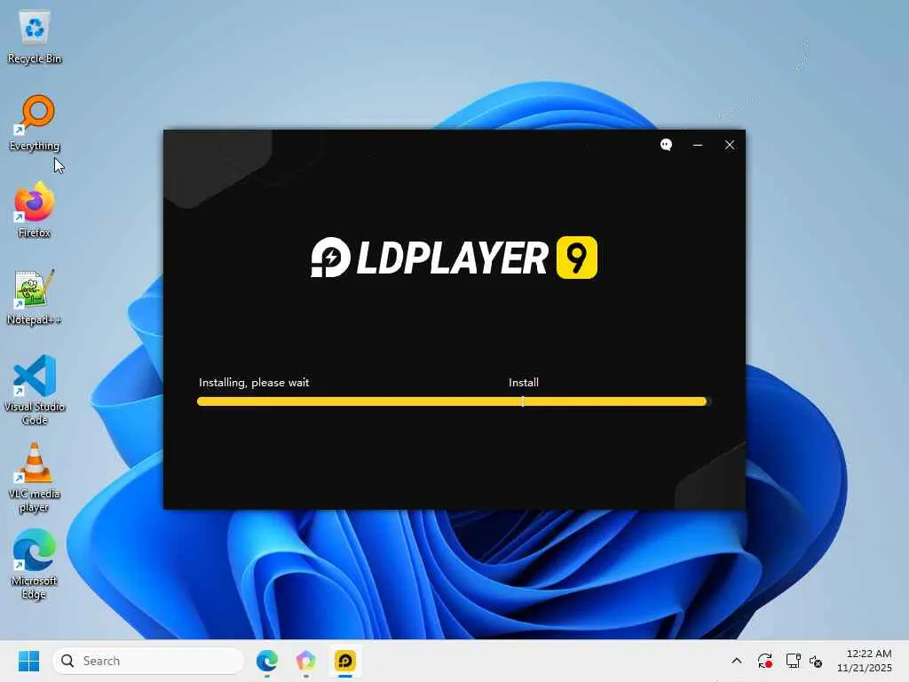
Task: Click the taskbar Search box
Action: click(x=148, y=661)
